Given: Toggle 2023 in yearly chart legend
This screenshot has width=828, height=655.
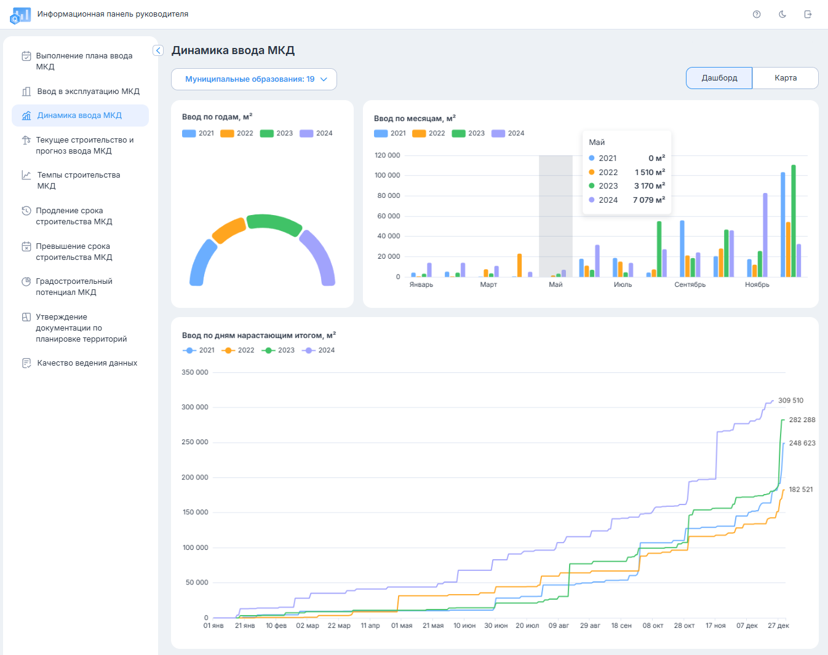Looking at the screenshot, I should point(276,133).
